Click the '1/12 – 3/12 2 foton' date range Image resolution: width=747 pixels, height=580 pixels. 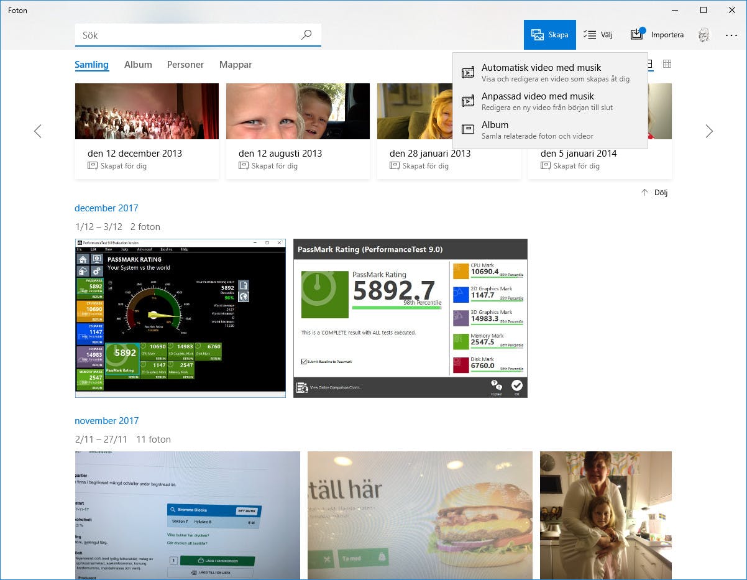tap(117, 227)
